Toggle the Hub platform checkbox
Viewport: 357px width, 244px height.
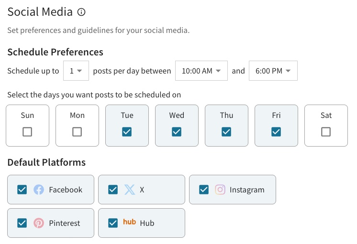tap(113, 223)
